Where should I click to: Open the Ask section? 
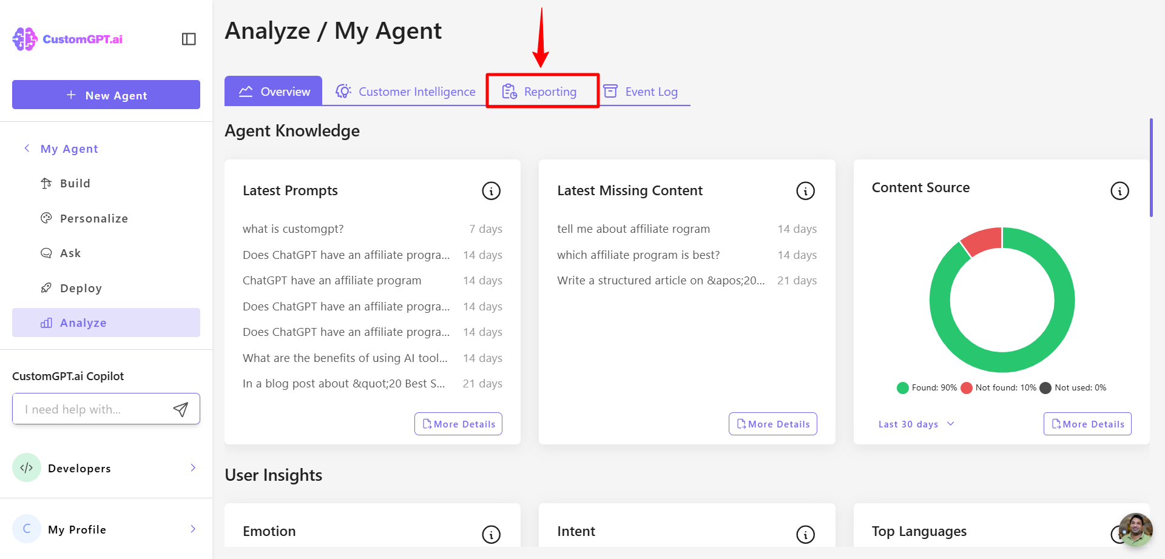point(106,253)
